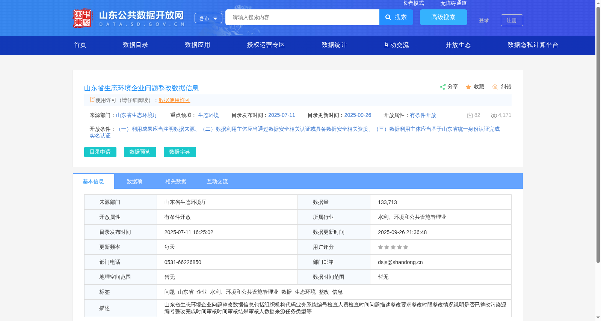Switch to the 数据项 tab

tap(135, 181)
